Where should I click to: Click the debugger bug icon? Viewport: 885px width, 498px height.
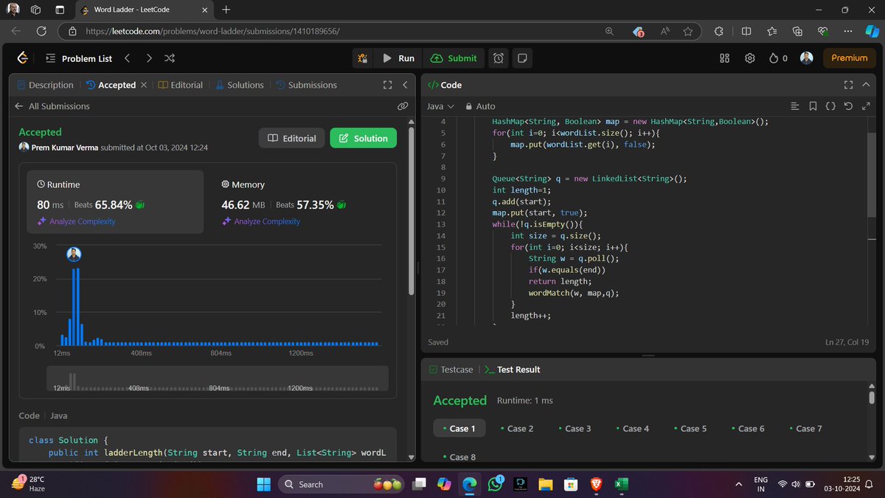click(x=362, y=58)
